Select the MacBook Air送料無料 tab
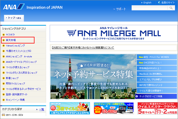The image size is (178, 119). pyautogui.click(x=157, y=74)
